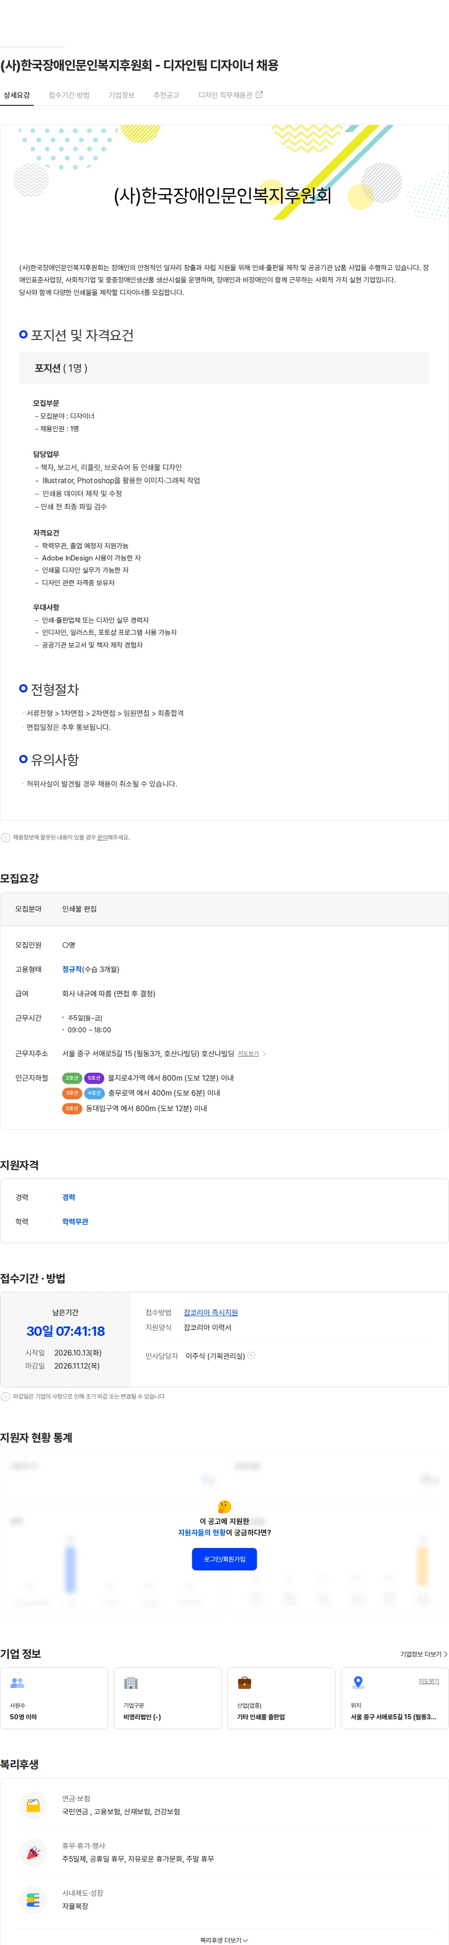Click the purple 5호선 subway badge

coord(94,1077)
